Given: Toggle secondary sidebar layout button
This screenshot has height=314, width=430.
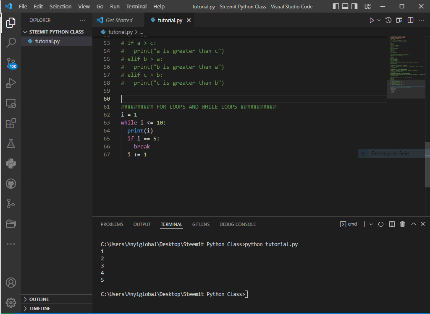Looking at the screenshot, I should pos(354,7).
